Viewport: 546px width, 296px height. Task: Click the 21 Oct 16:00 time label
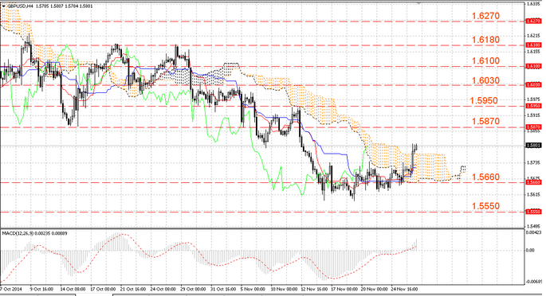point(132,289)
